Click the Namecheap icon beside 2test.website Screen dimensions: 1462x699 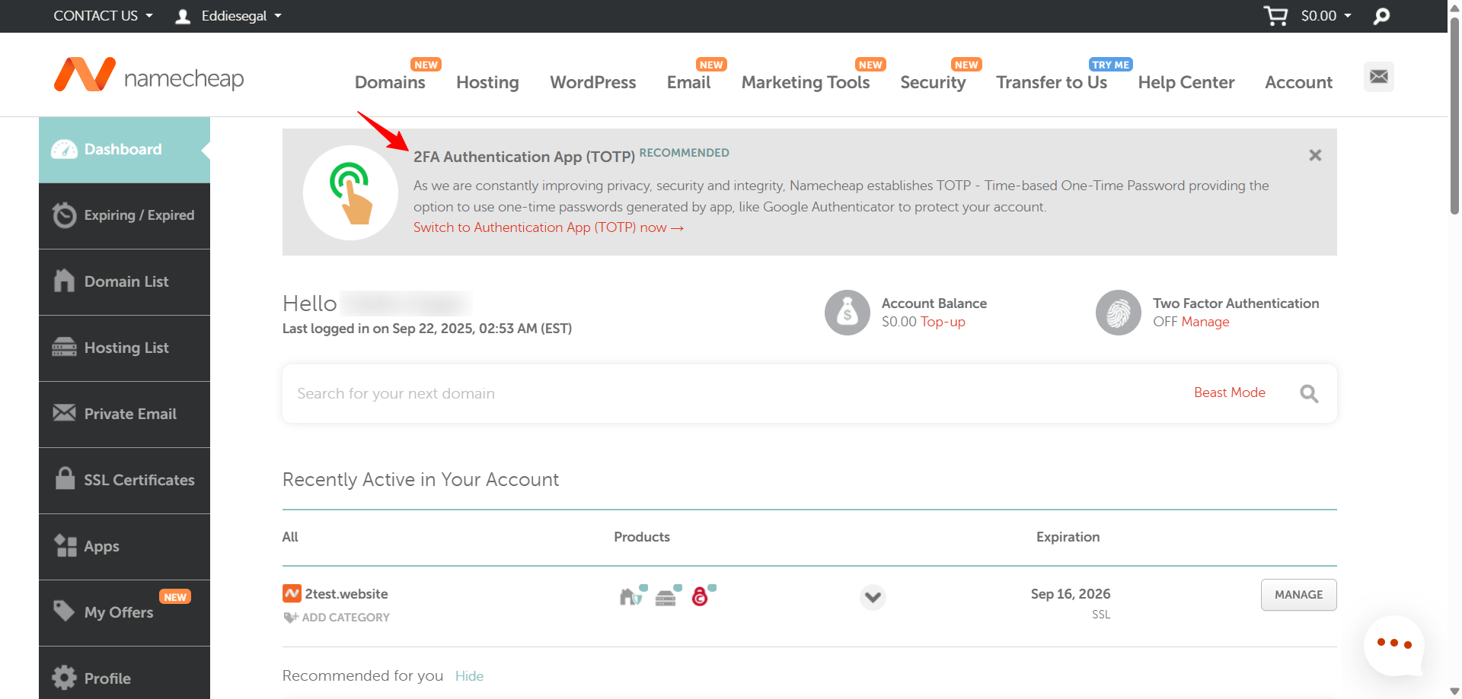[292, 593]
